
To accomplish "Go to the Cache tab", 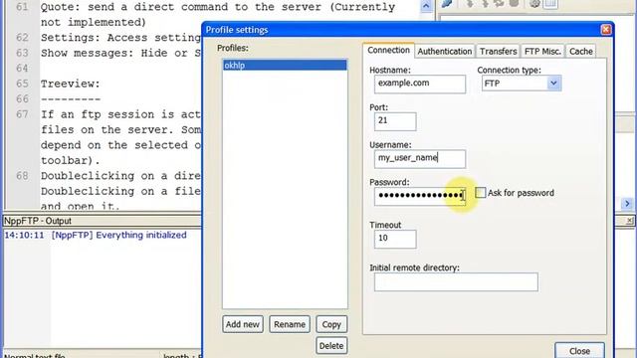I will pyautogui.click(x=580, y=51).
